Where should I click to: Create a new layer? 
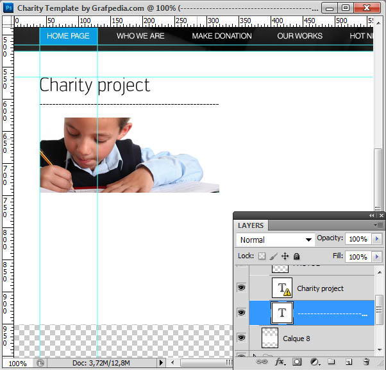[349, 362]
